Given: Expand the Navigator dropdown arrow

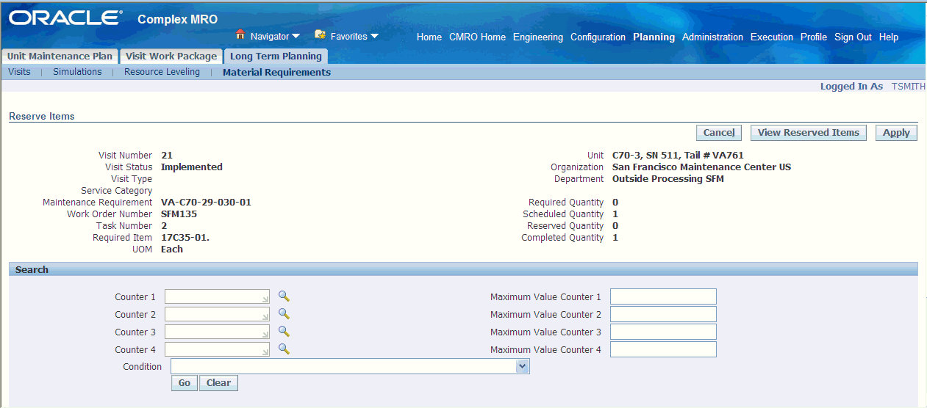Looking at the screenshot, I should point(296,36).
